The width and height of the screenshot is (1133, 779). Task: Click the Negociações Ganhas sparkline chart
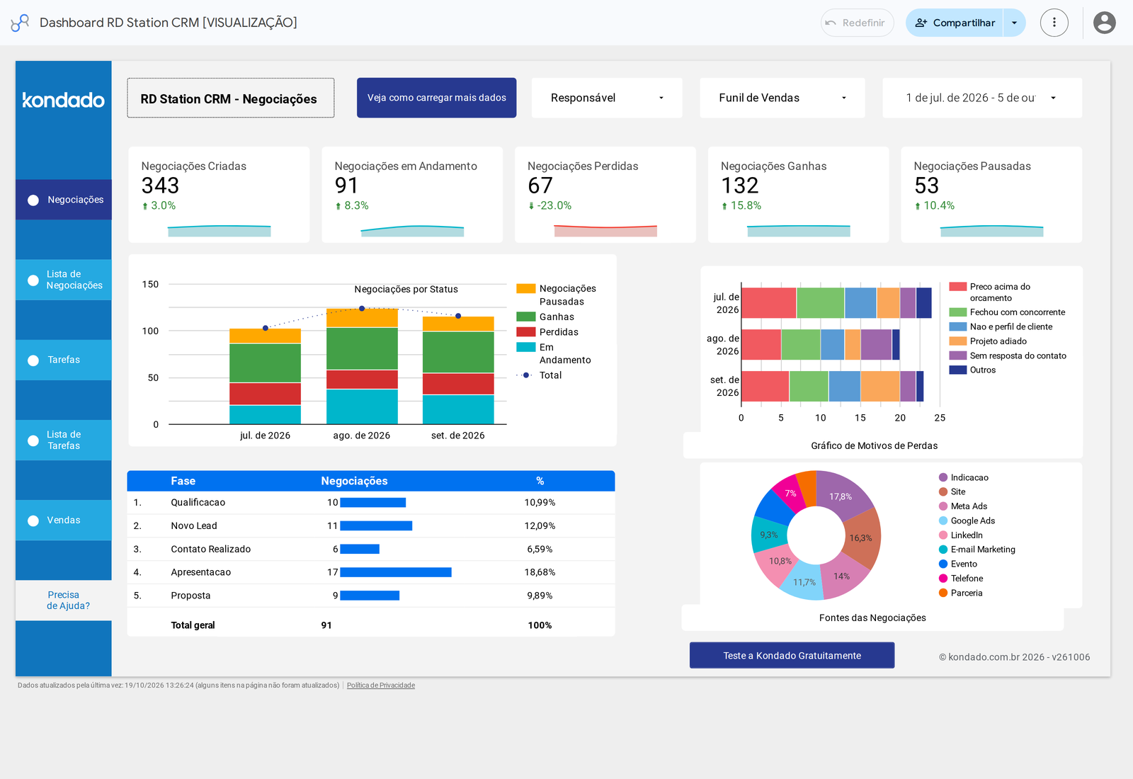pyautogui.click(x=798, y=231)
